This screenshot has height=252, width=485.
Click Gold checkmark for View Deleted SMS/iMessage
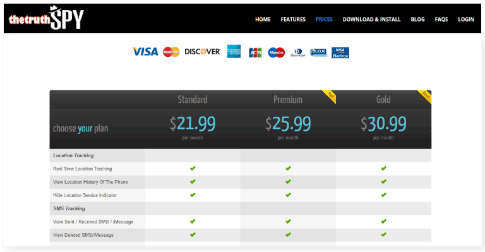[x=383, y=235]
